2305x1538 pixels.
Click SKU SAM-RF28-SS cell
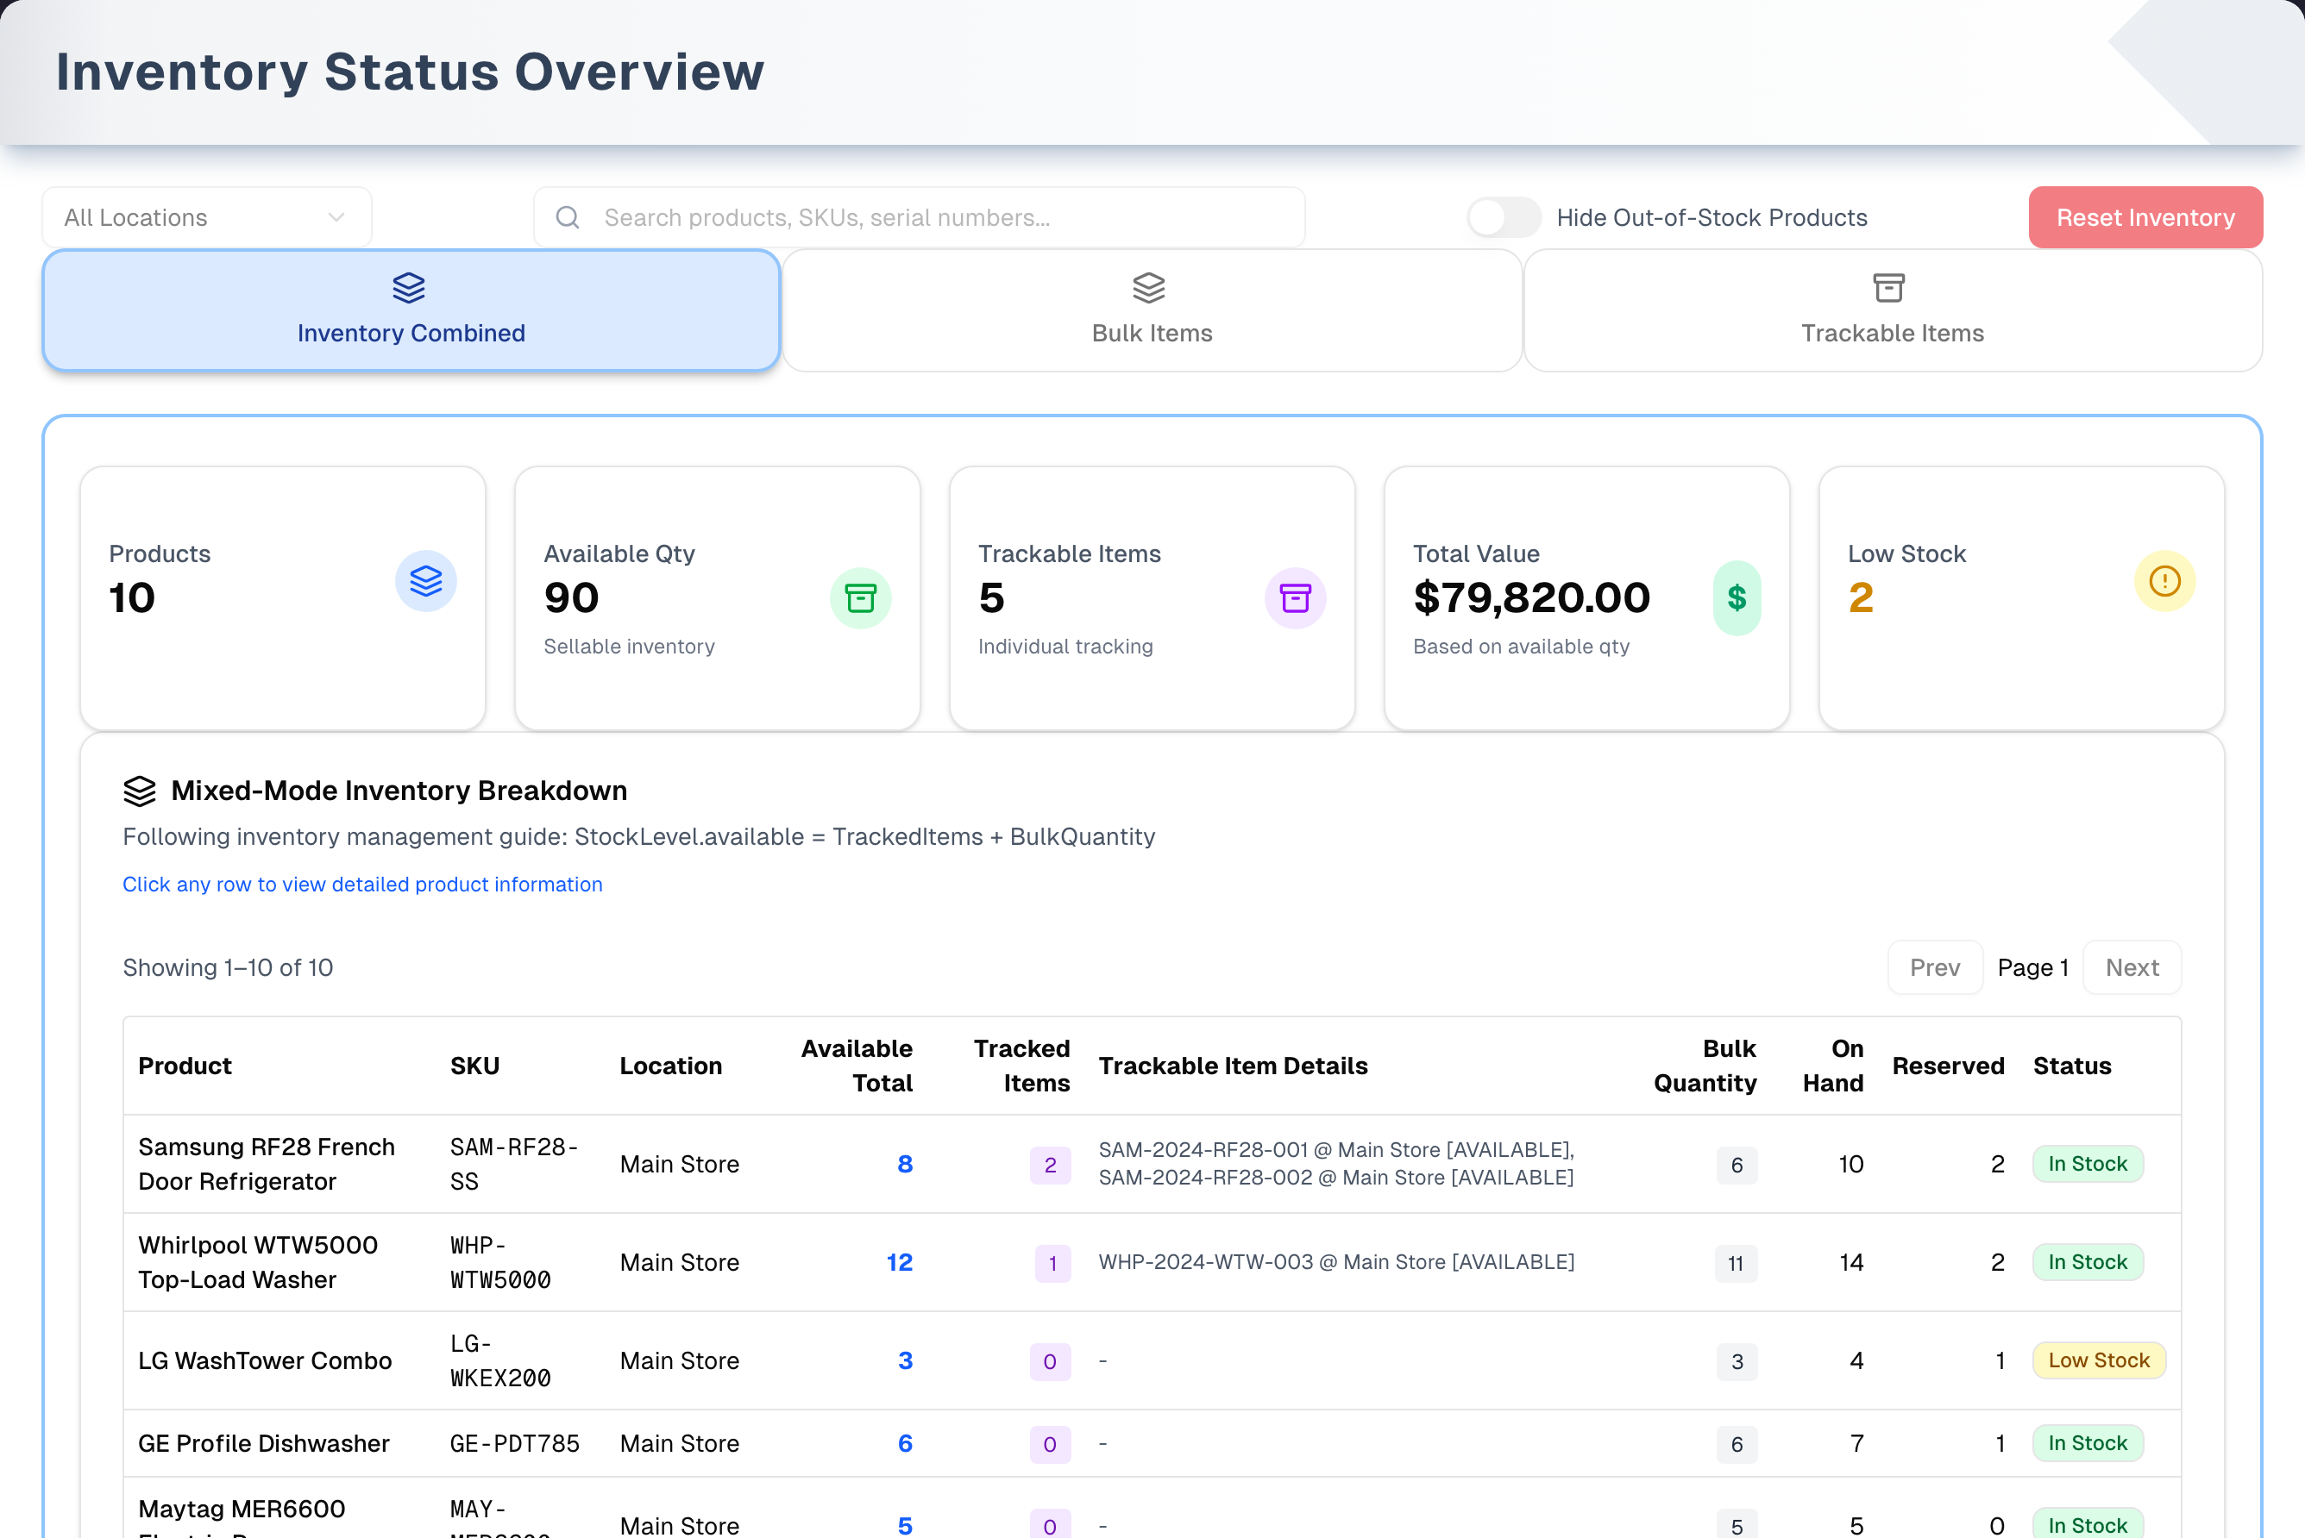514,1165
